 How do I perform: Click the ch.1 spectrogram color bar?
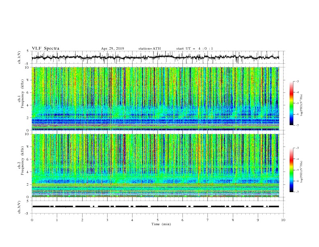point(291,103)
